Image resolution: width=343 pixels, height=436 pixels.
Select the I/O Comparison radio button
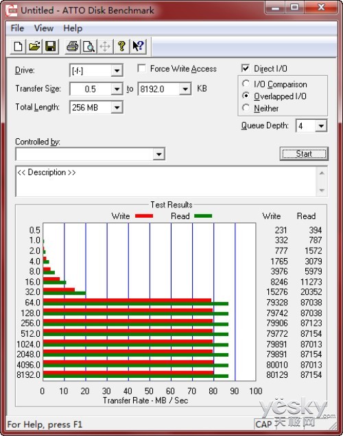click(x=246, y=84)
